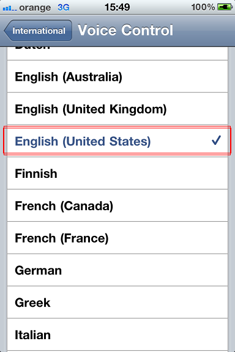Choose French (Canada) from the list

click(x=117, y=205)
